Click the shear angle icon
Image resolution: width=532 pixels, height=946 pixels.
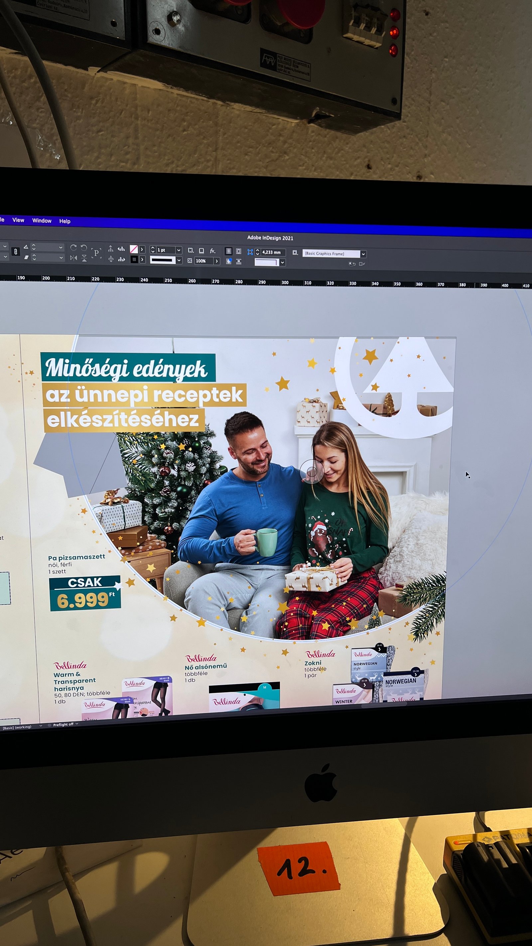(27, 257)
